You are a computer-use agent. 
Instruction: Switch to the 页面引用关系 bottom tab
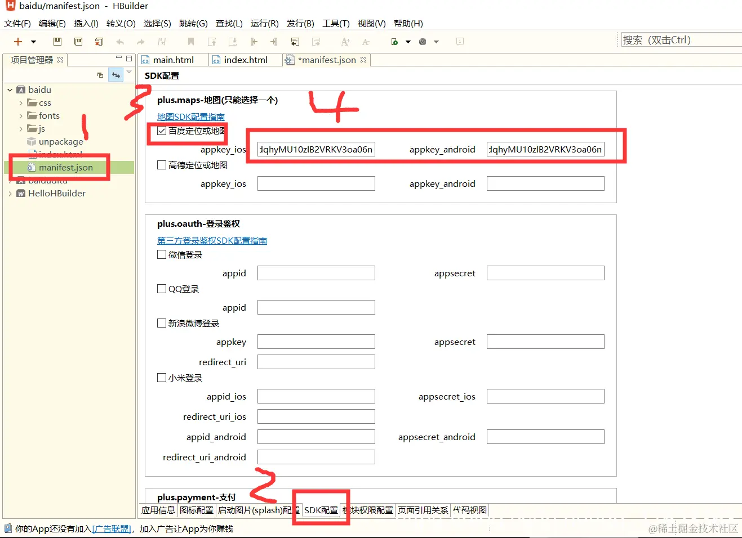(x=423, y=510)
